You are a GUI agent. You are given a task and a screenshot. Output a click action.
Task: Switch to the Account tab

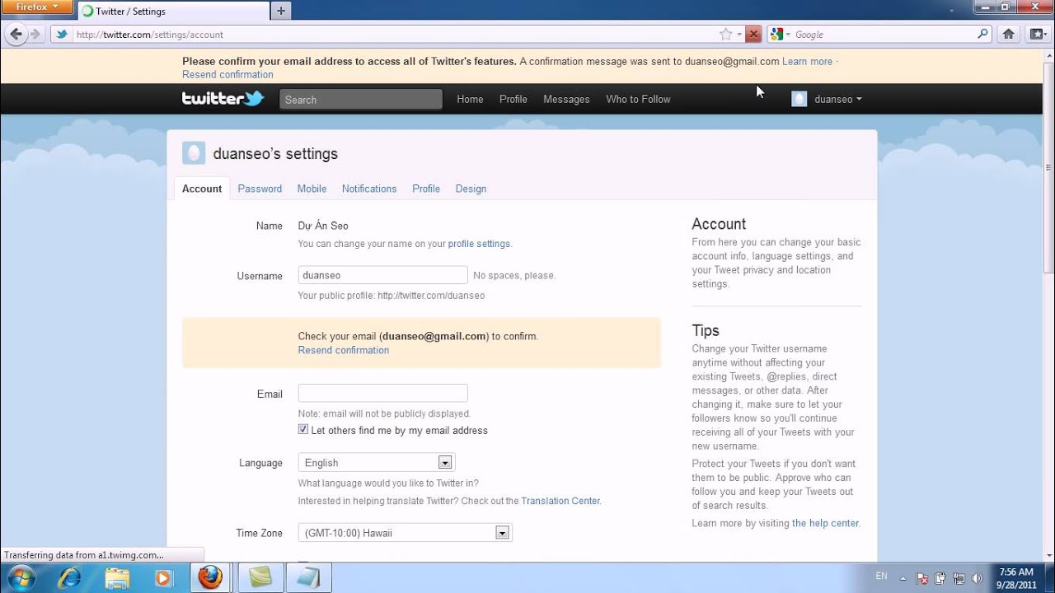[202, 189]
